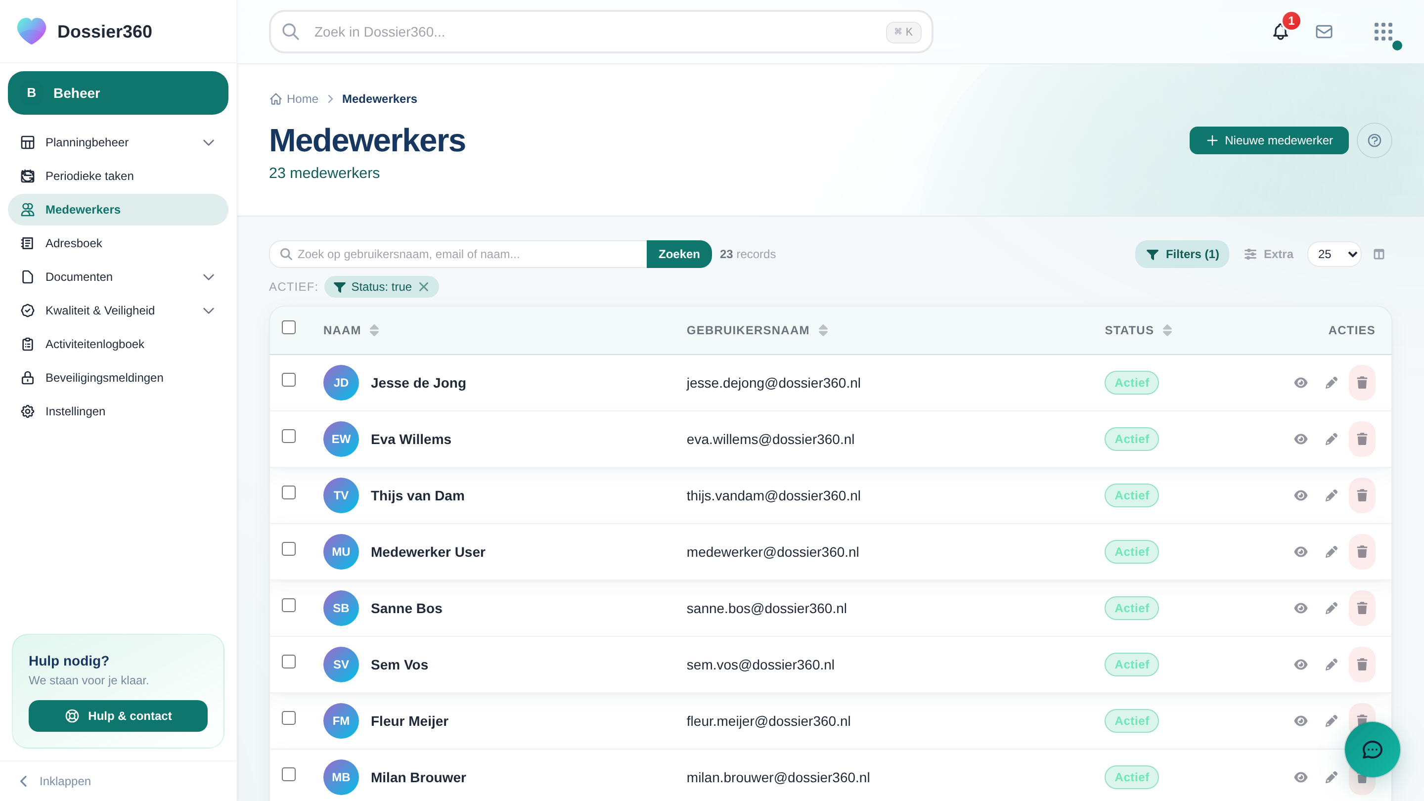The height and width of the screenshot is (801, 1424).
Task: Click Hulp & contact button
Action: (x=118, y=716)
